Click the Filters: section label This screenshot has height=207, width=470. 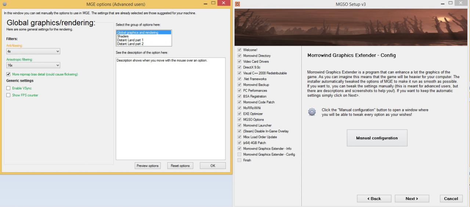point(12,38)
